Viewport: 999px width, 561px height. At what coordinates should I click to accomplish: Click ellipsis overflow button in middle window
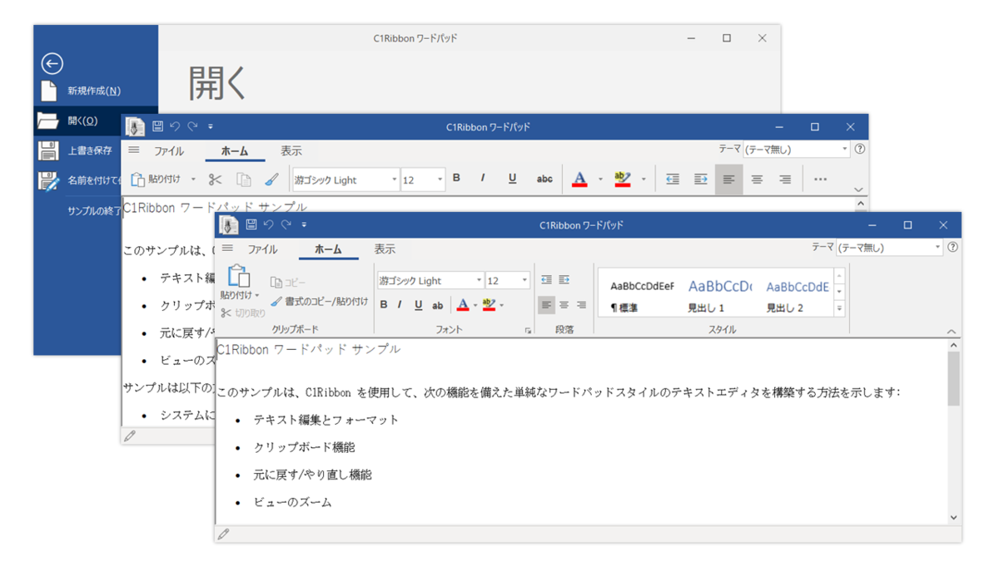click(821, 179)
